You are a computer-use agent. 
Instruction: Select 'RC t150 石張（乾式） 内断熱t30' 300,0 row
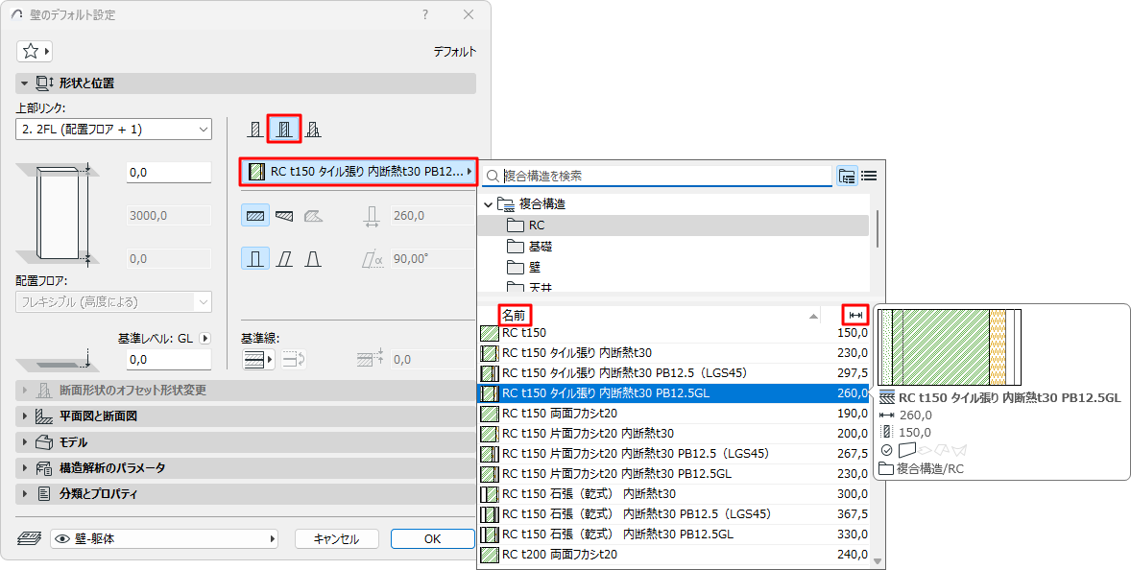[x=674, y=494]
